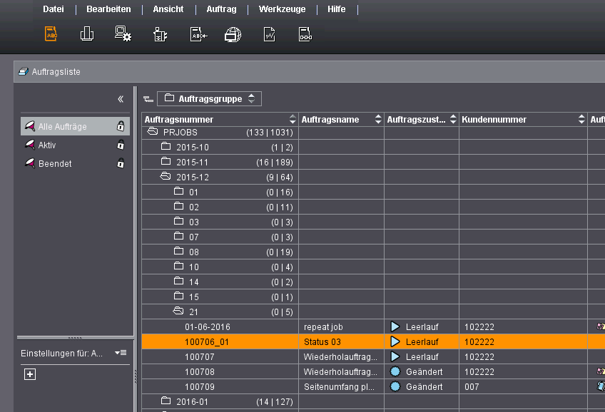Open the Auftragsgruppe grouping dropdown
Viewport: 605px width, 412px height.
tap(209, 98)
